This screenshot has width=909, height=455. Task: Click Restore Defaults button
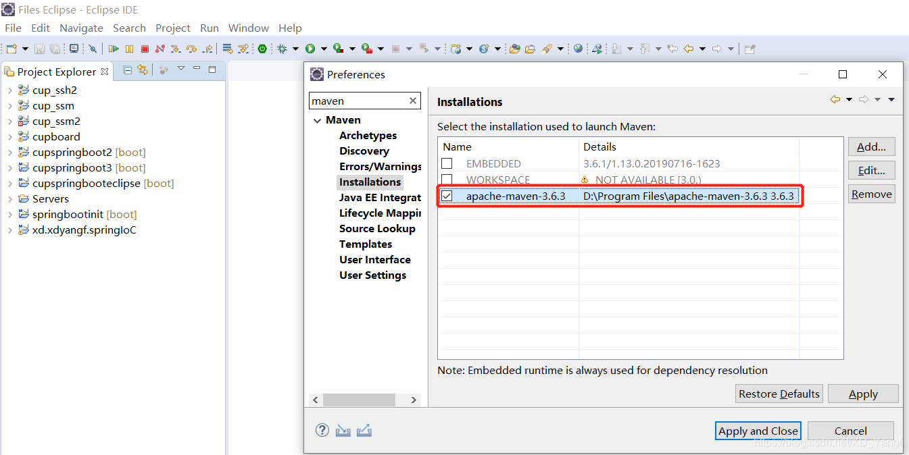tap(779, 394)
